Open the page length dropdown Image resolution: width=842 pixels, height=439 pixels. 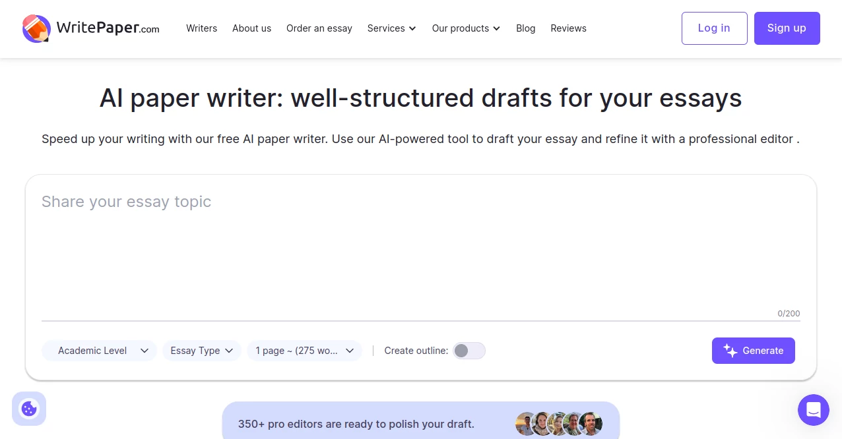tap(304, 351)
